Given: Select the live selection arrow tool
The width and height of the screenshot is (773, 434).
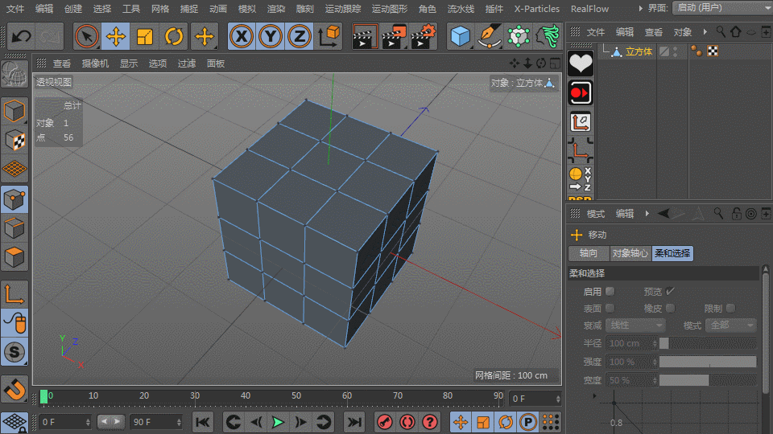Looking at the screenshot, I should pos(87,36).
